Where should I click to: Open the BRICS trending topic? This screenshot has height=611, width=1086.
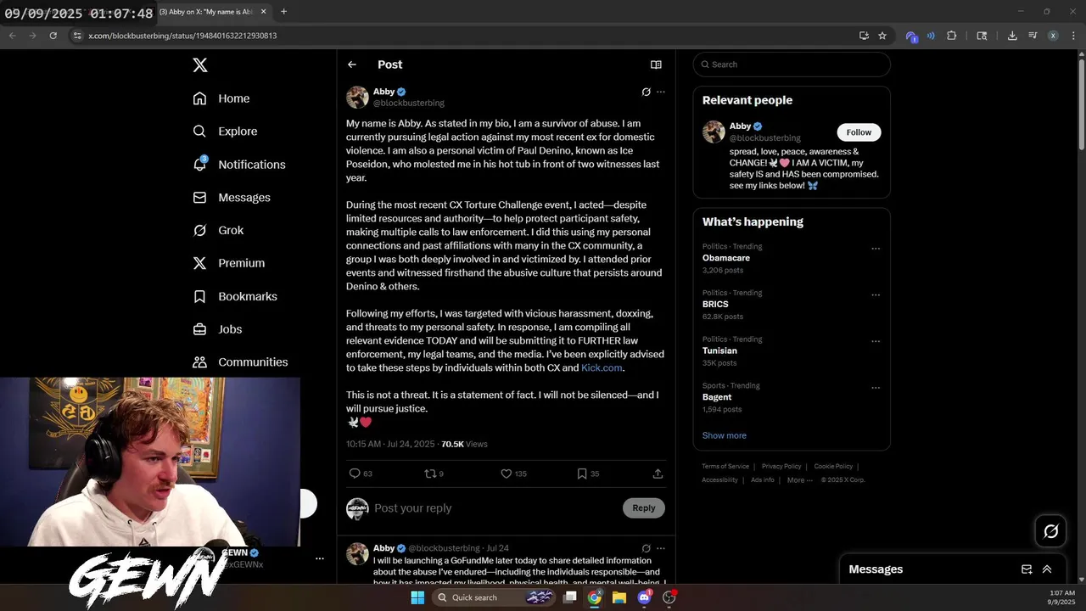tap(715, 304)
